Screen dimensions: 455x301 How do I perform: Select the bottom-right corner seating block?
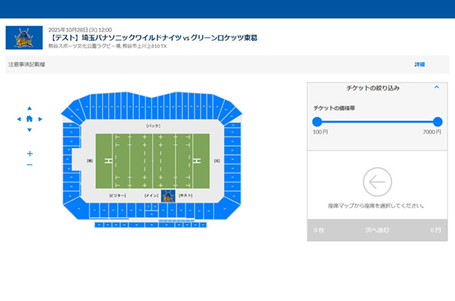click(x=227, y=208)
